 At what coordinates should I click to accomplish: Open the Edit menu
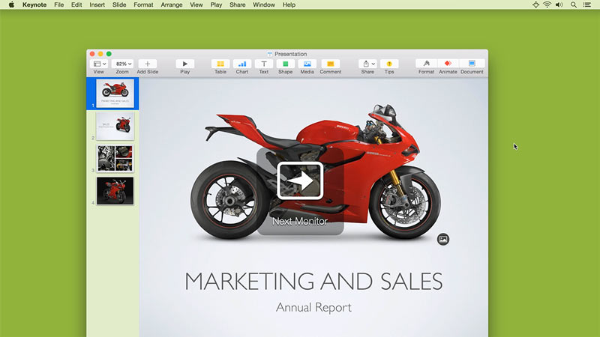point(76,4)
